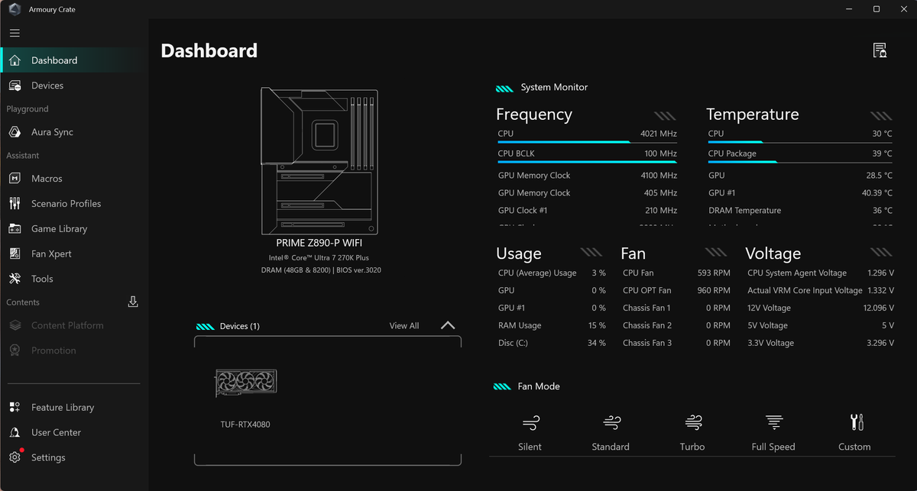Click the Dashboard home icon
The height and width of the screenshot is (491, 917).
(15, 60)
